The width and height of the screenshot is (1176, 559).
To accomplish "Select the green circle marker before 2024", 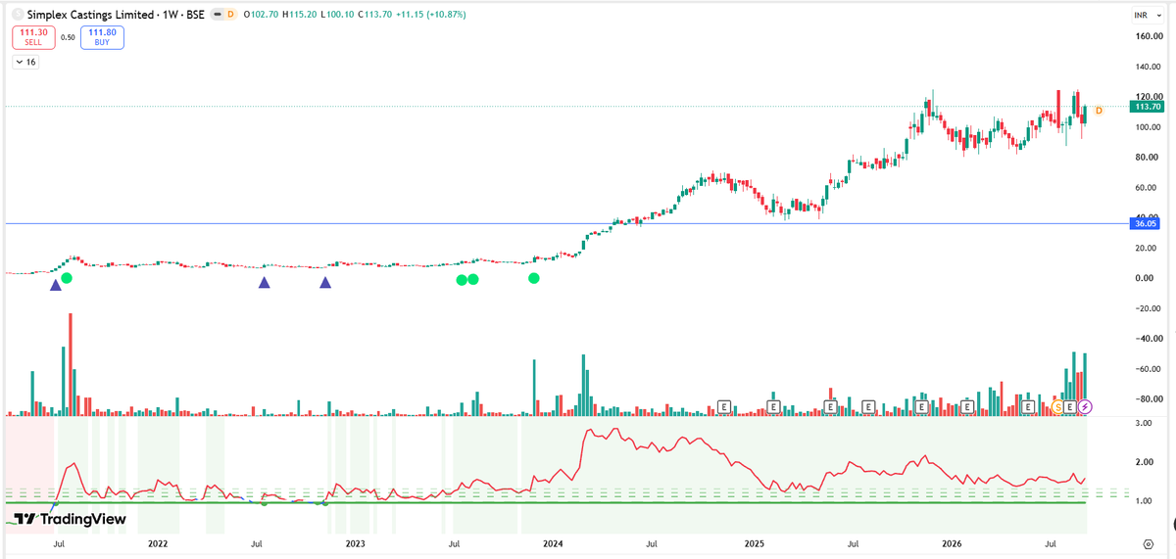I will point(534,278).
